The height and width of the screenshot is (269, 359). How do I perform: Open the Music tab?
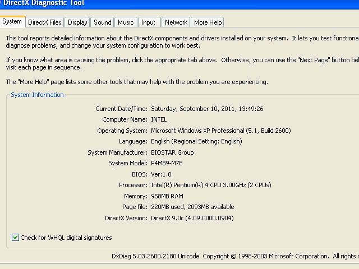(x=126, y=22)
